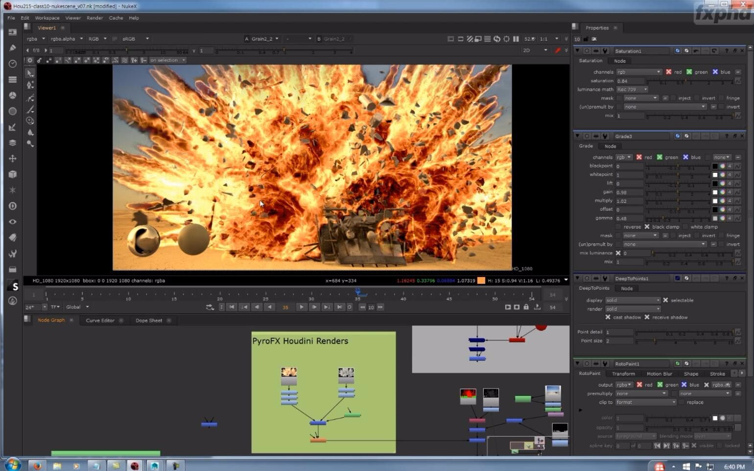
Task: Activate the Brush paint tool
Action: click(30, 109)
